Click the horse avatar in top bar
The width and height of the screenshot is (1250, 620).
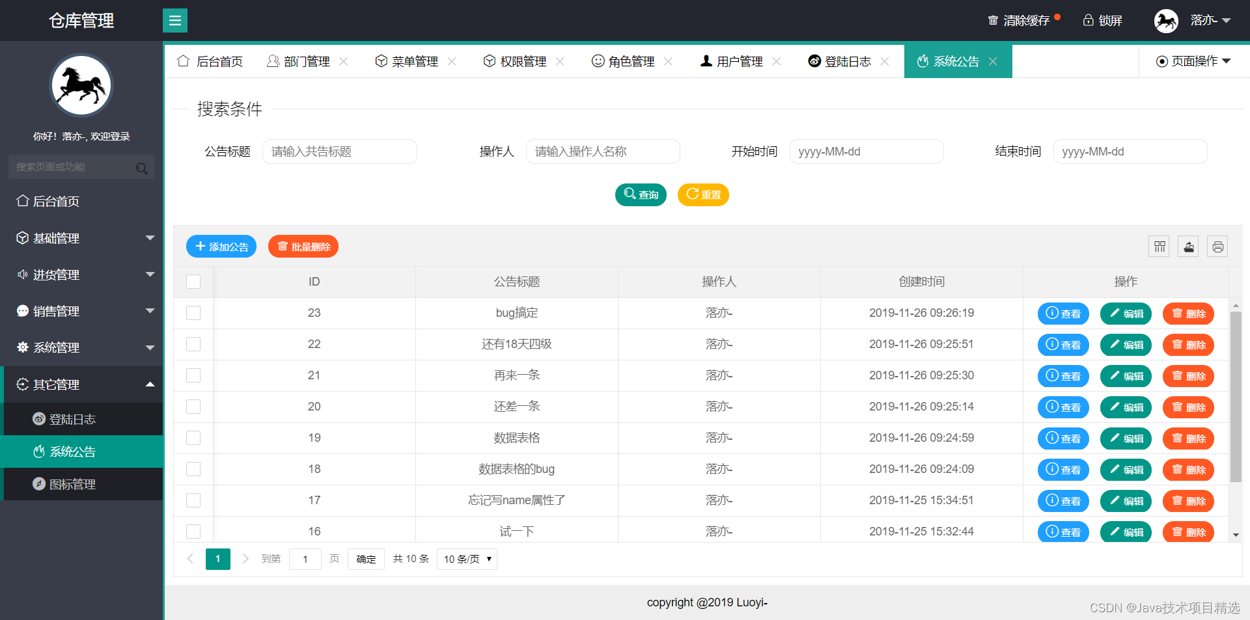click(1166, 21)
